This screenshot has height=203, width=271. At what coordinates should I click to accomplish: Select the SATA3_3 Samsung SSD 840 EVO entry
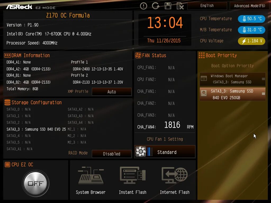click(233, 94)
